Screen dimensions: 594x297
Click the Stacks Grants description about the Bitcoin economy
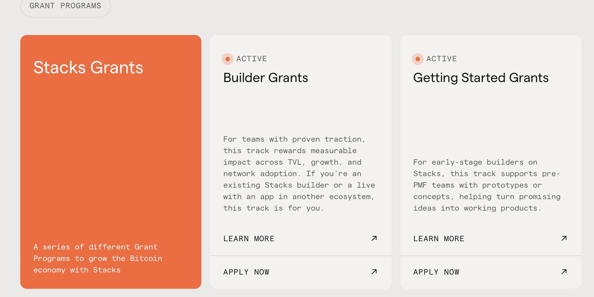(98, 258)
